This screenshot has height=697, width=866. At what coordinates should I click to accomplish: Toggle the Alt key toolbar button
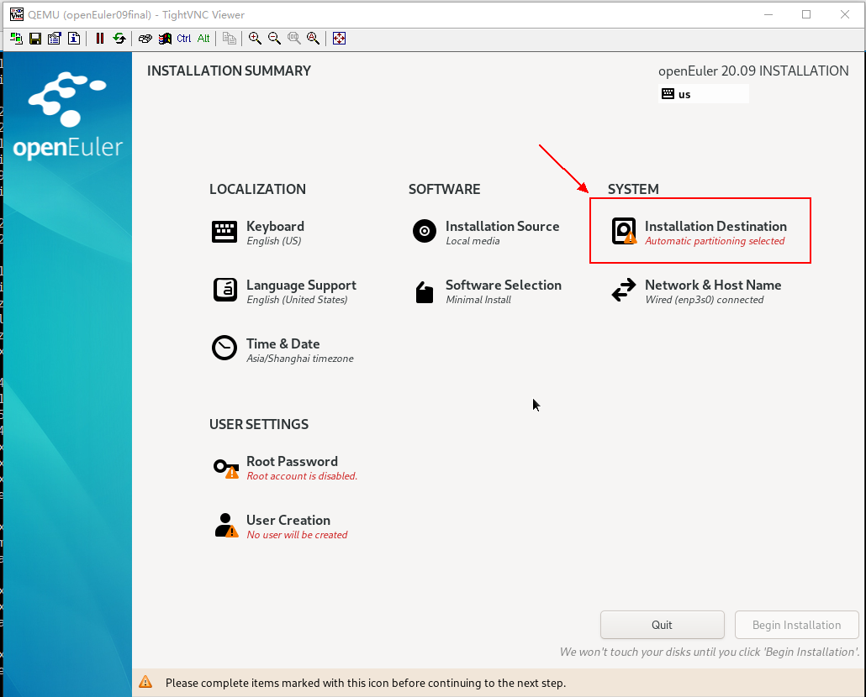(x=203, y=39)
